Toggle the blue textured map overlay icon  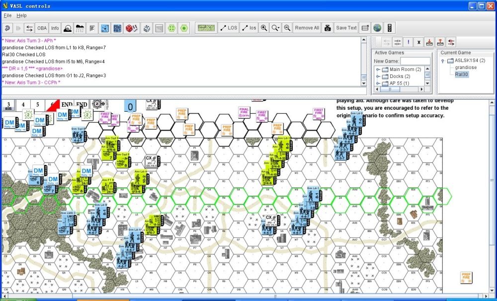point(117,28)
